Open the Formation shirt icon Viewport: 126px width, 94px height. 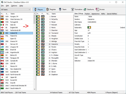click(x=72, y=9)
